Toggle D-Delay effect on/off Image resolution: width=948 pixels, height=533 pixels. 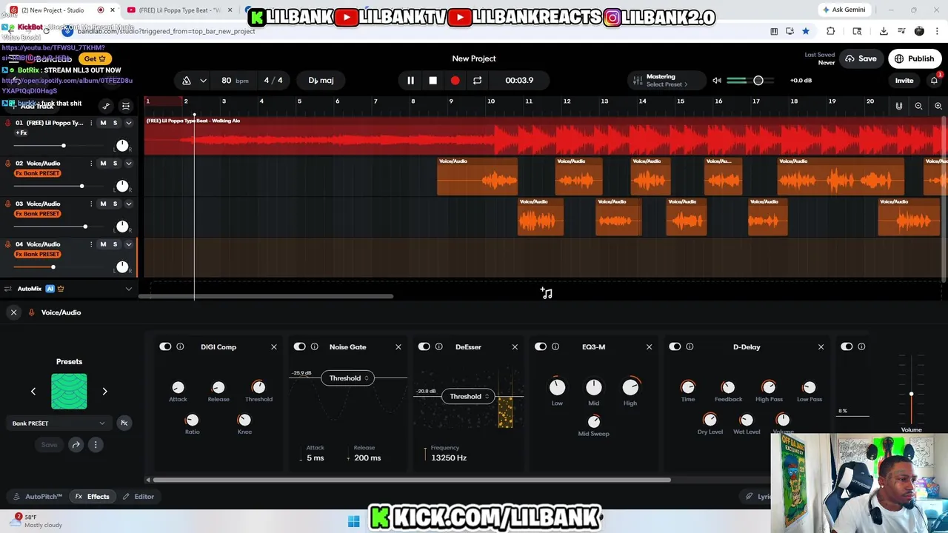[x=674, y=346]
